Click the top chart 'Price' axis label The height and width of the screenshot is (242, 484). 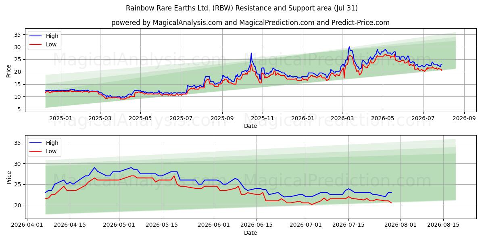click(x=9, y=71)
